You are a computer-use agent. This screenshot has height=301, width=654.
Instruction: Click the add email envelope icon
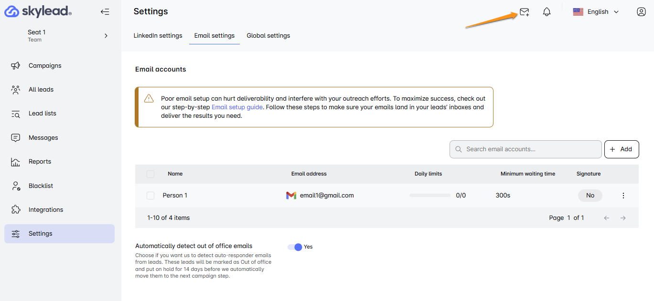524,12
